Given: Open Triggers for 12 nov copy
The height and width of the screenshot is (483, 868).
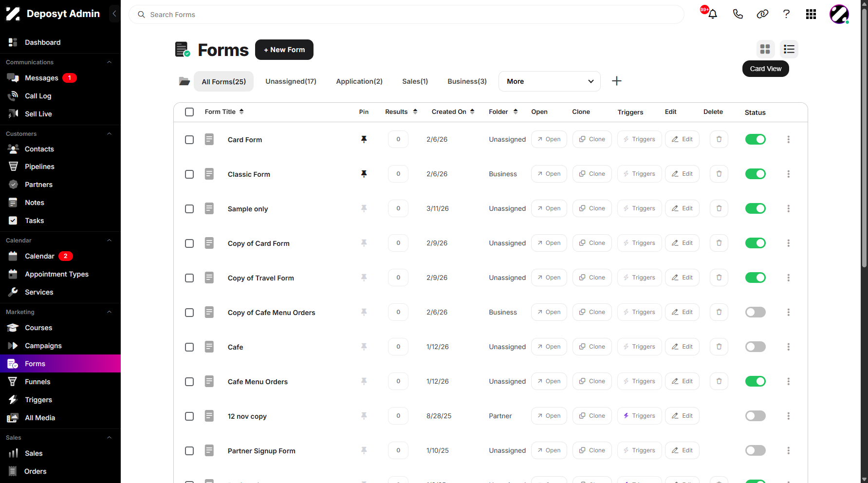Looking at the screenshot, I should 640,416.
